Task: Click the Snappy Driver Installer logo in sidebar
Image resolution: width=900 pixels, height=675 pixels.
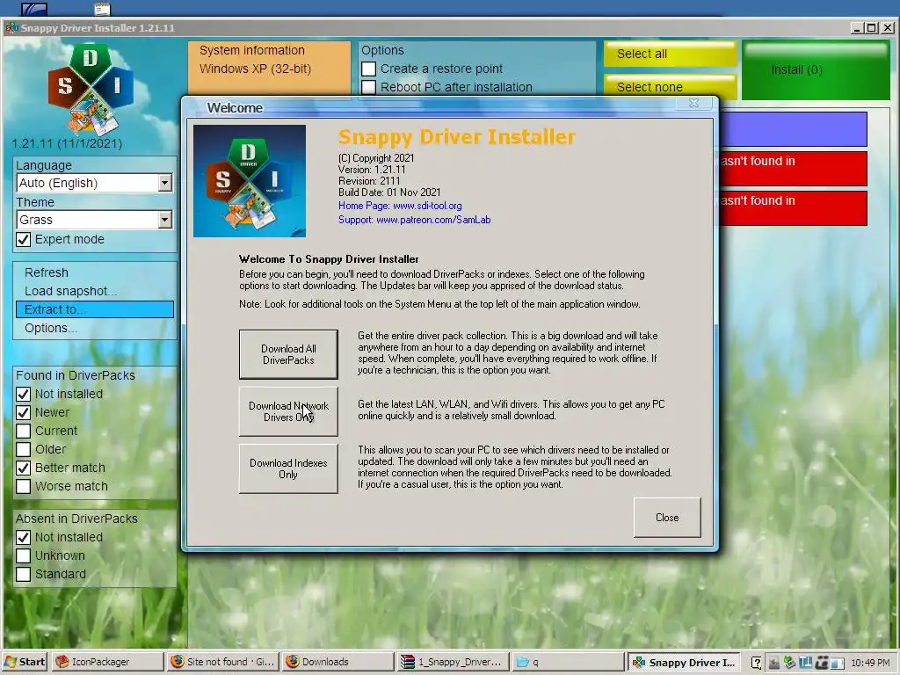Action: click(x=91, y=88)
